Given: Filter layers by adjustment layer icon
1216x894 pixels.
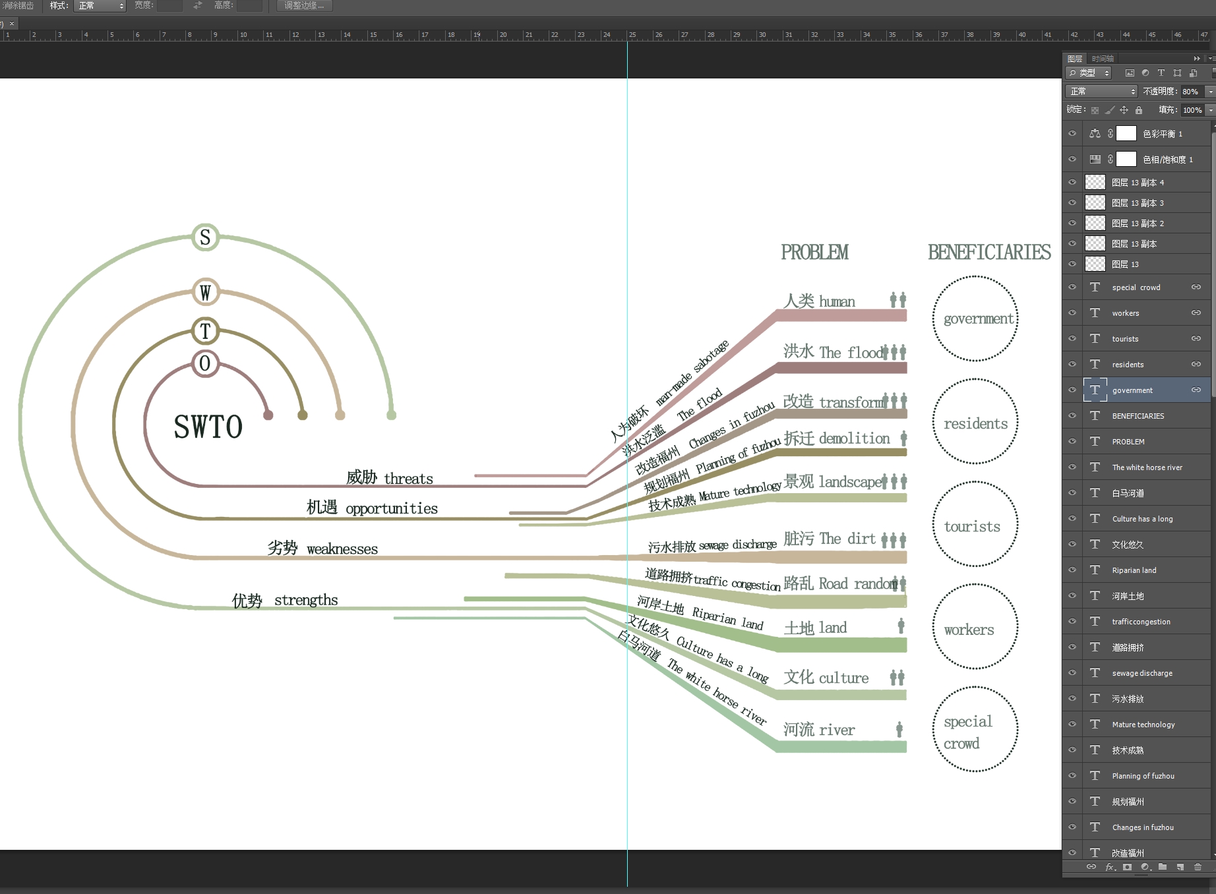Looking at the screenshot, I should (1145, 73).
